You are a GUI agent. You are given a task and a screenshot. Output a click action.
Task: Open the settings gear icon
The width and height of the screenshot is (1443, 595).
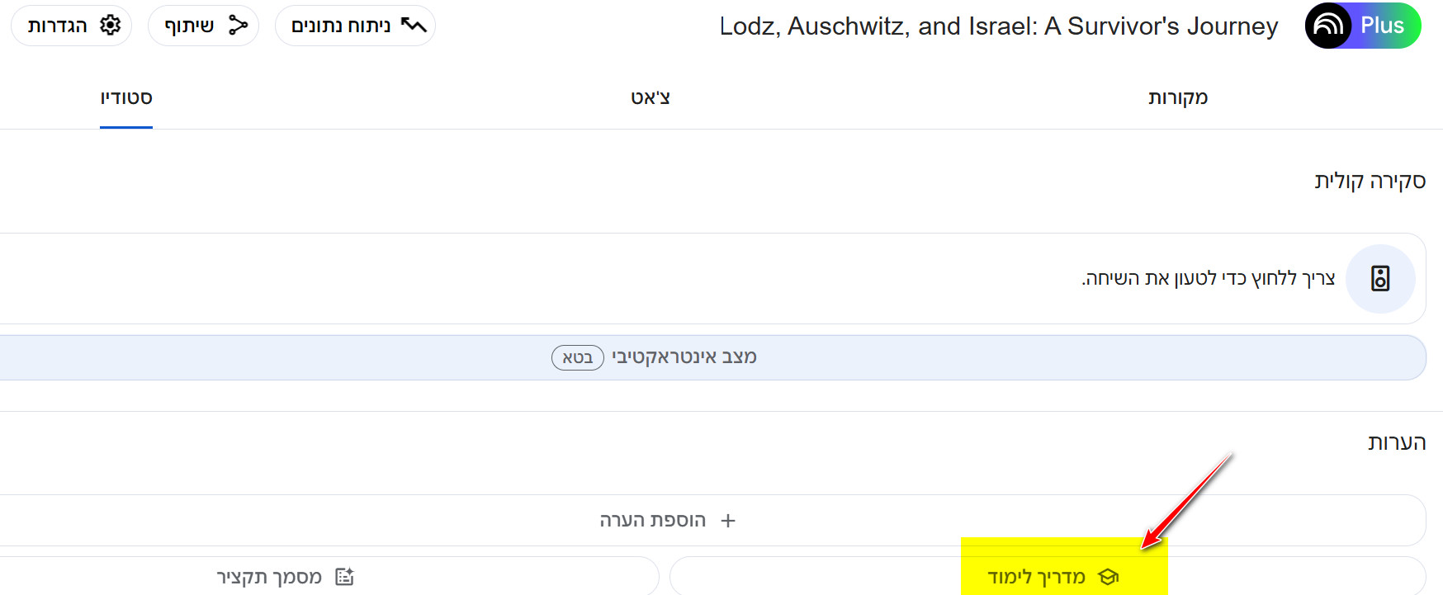[110, 26]
